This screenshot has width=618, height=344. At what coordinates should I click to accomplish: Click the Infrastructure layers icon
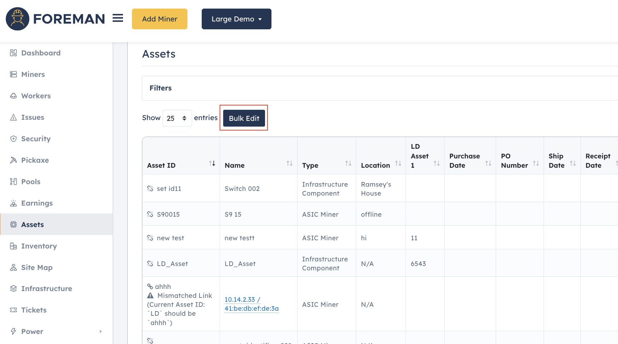click(x=14, y=289)
